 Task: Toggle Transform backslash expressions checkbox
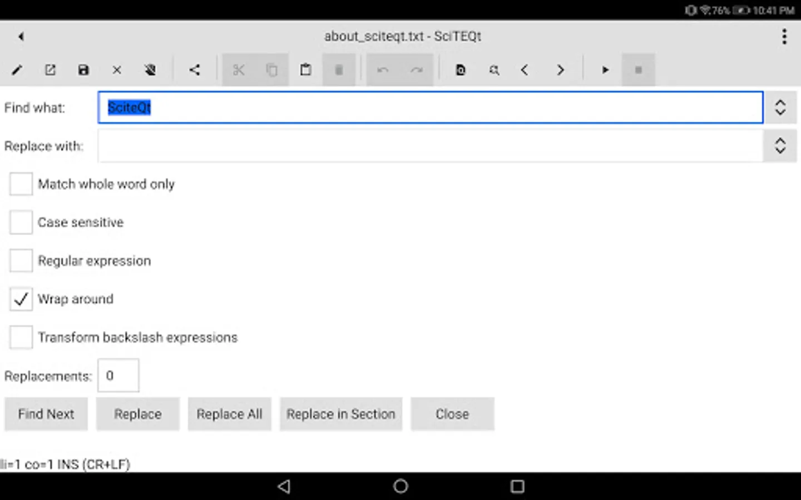point(21,337)
